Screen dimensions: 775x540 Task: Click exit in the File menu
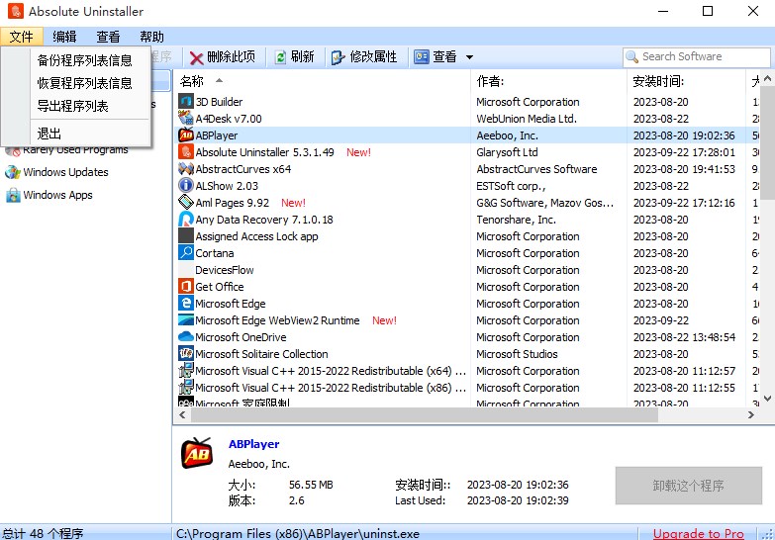pos(48,134)
